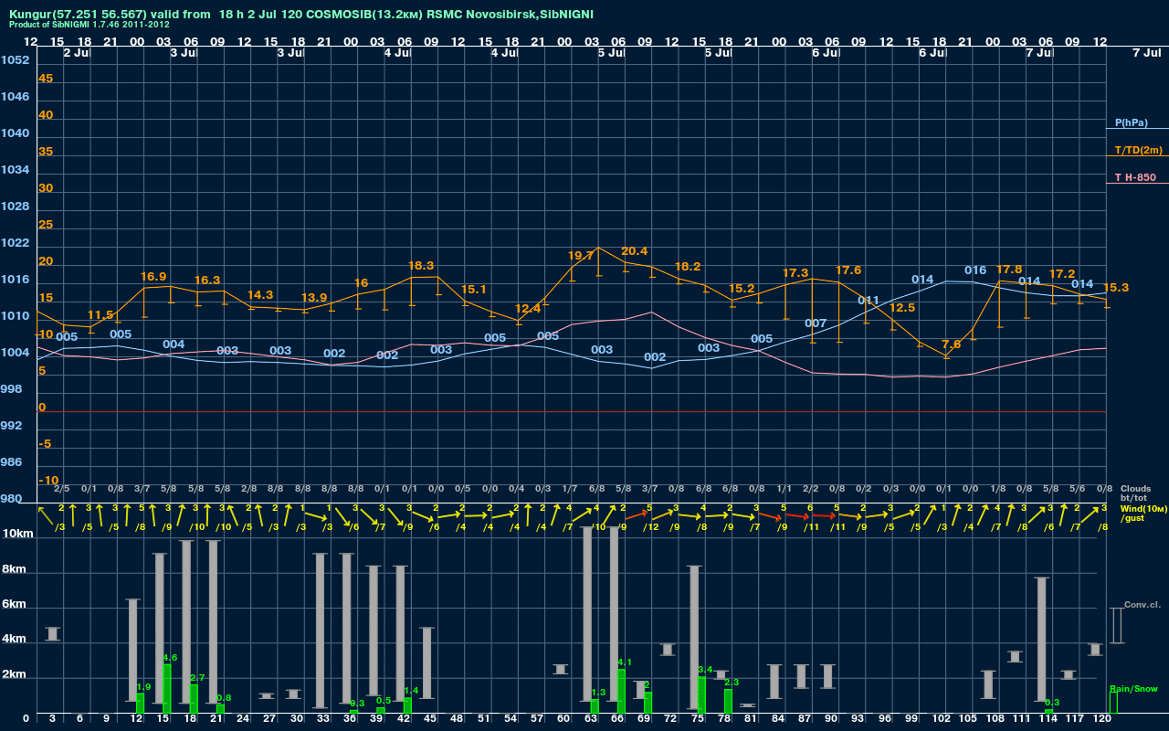
Task: Click the -5 temperature axis label
Action: [46, 444]
